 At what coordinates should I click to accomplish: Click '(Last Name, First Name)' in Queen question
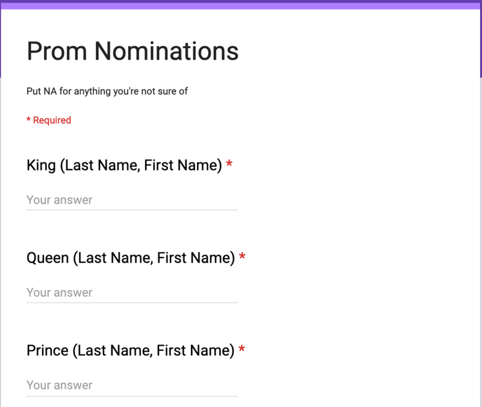pyautogui.click(x=154, y=258)
